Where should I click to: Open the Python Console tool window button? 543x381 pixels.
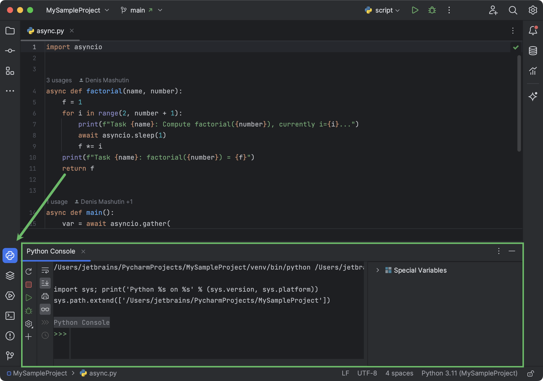click(10, 256)
